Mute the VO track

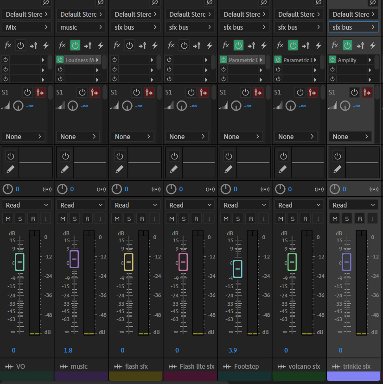click(x=8, y=219)
